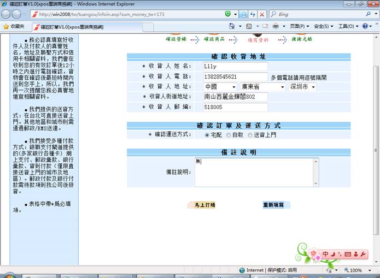Viewport: 380px width, 278px height.
Task: Open the country dropdown showing 中國
Action: 220,87
